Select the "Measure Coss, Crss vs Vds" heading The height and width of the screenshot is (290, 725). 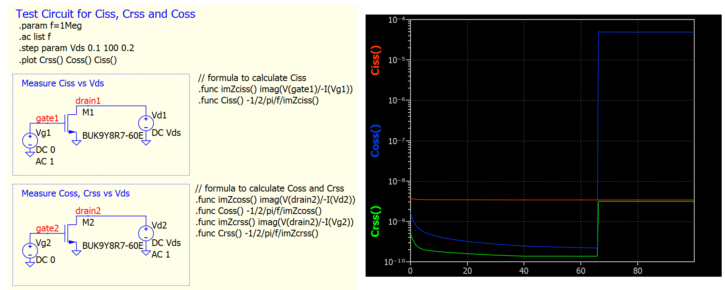tap(76, 193)
